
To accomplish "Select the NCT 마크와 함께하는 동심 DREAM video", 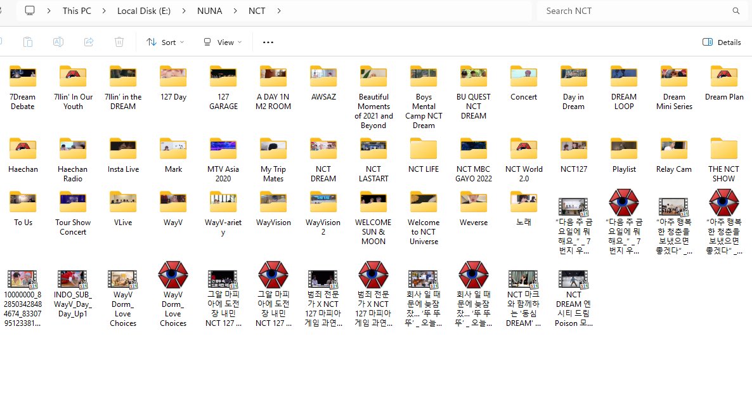I will [524, 299].
